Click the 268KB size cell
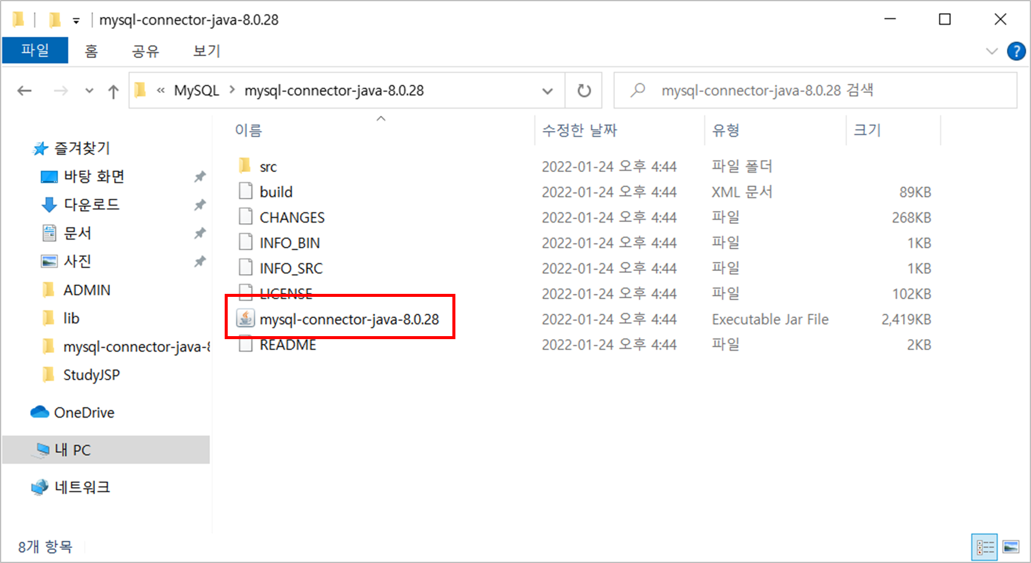1031x563 pixels. (x=911, y=217)
